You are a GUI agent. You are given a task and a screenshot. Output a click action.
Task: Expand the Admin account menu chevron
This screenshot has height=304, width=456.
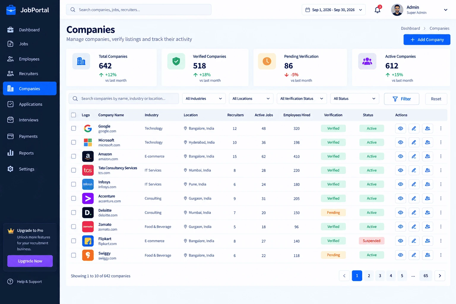[446, 10]
